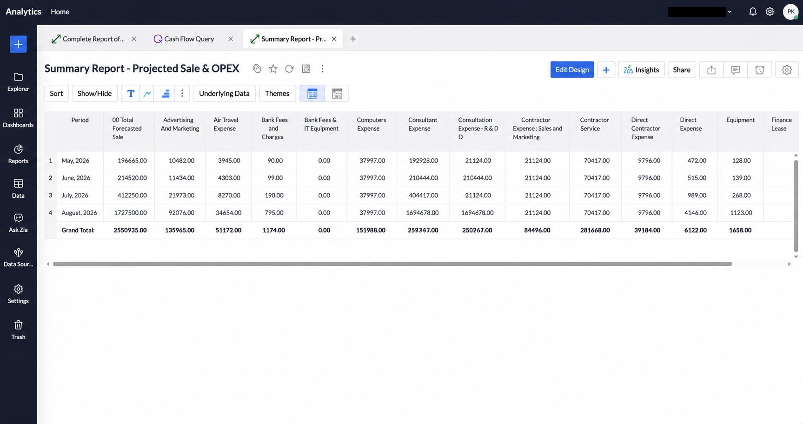The width and height of the screenshot is (803, 424).
Task: Open the Themes menu
Action: 277,94
